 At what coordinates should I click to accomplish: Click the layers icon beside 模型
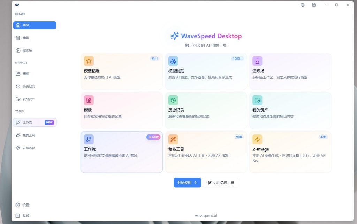(18, 38)
